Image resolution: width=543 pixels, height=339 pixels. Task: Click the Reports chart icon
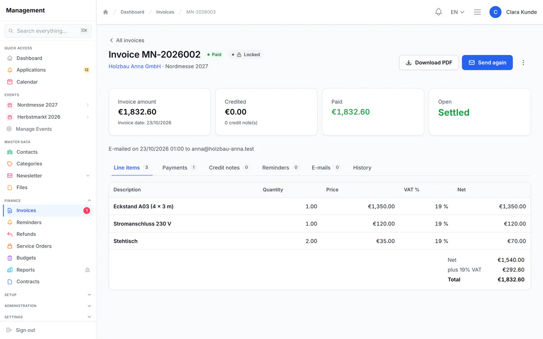(x=10, y=270)
